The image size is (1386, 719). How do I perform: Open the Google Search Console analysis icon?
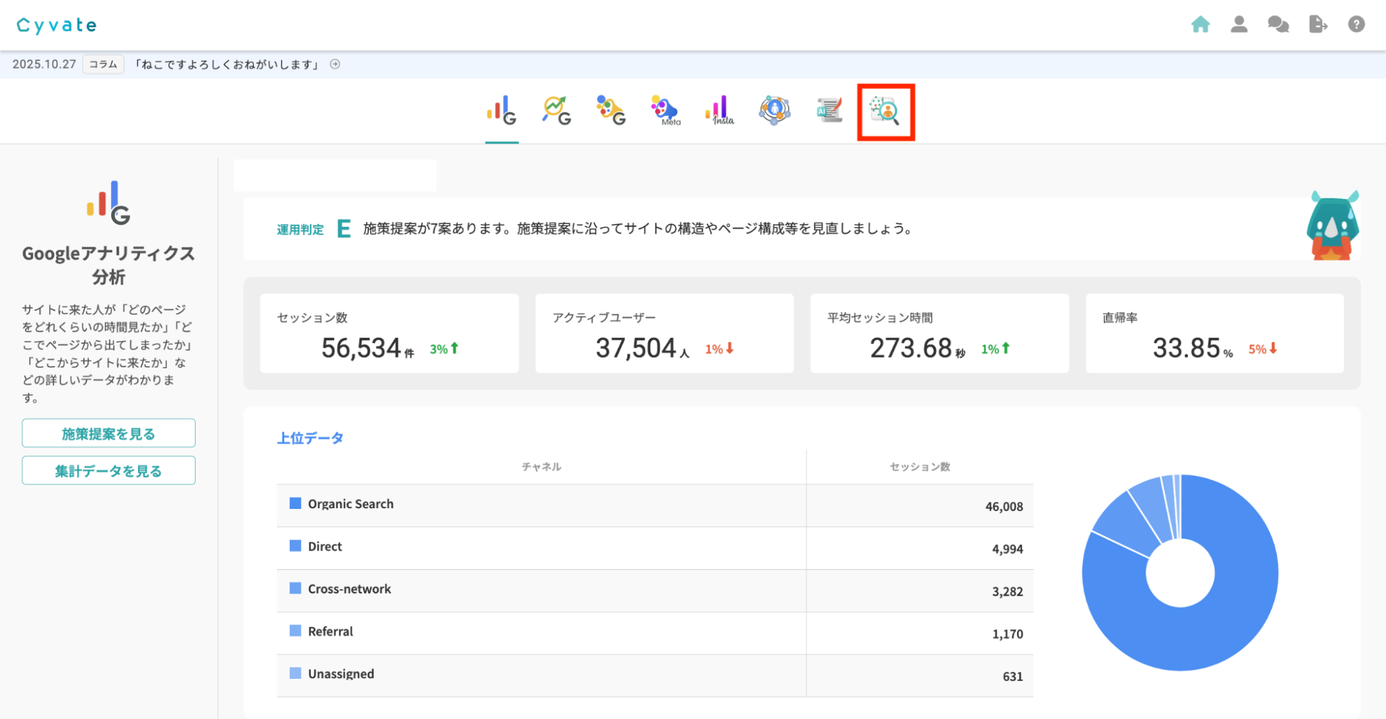556,111
